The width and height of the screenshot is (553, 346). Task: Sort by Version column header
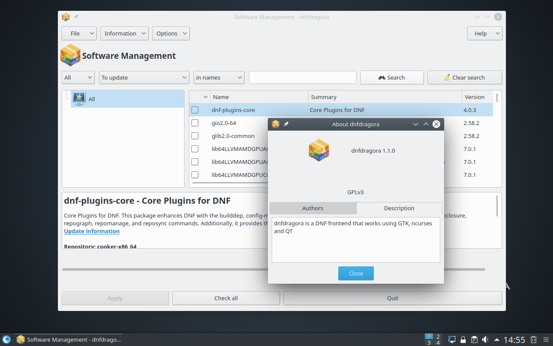[x=477, y=97]
